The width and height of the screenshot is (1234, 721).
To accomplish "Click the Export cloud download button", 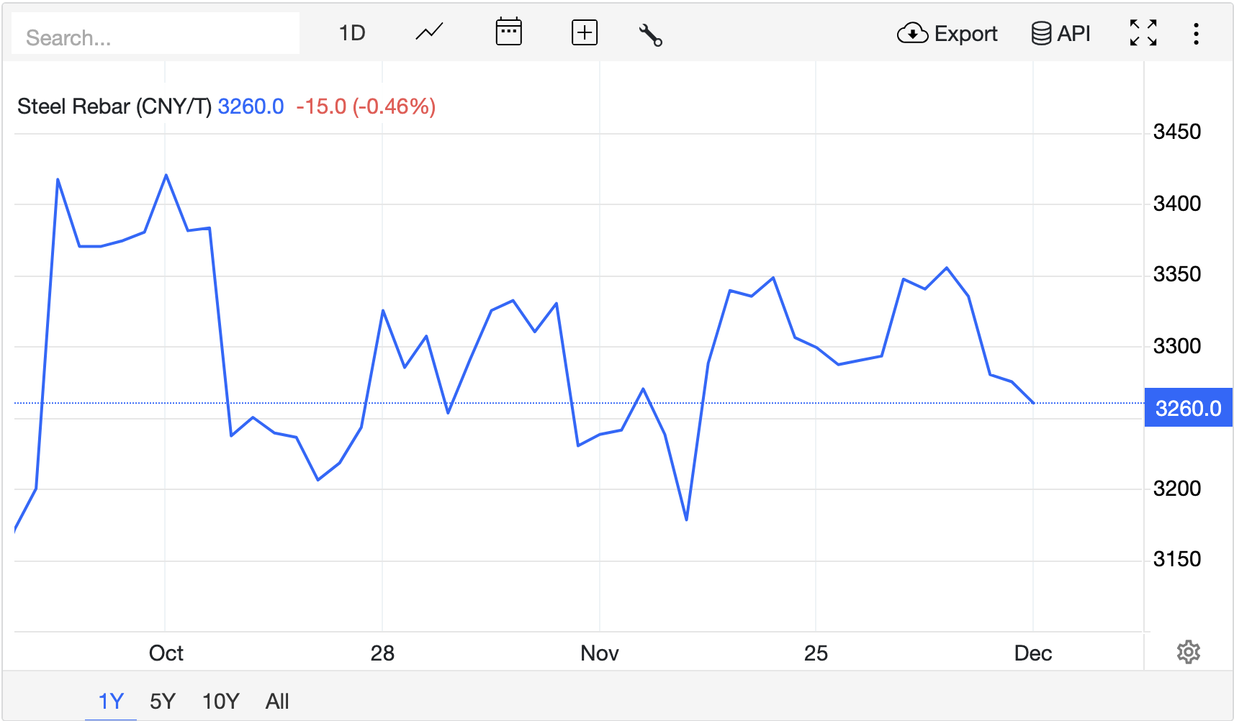I will point(947,34).
